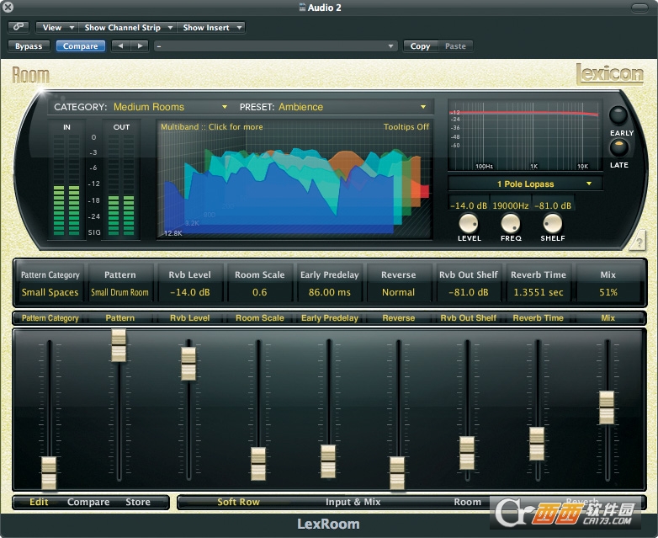The width and height of the screenshot is (658, 538).
Task: Toggle Tooltips Off label
Action: [406, 127]
